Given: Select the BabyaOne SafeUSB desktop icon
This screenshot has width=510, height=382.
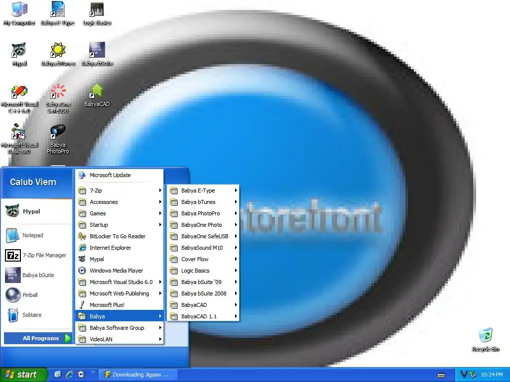Looking at the screenshot, I should click(x=58, y=99).
